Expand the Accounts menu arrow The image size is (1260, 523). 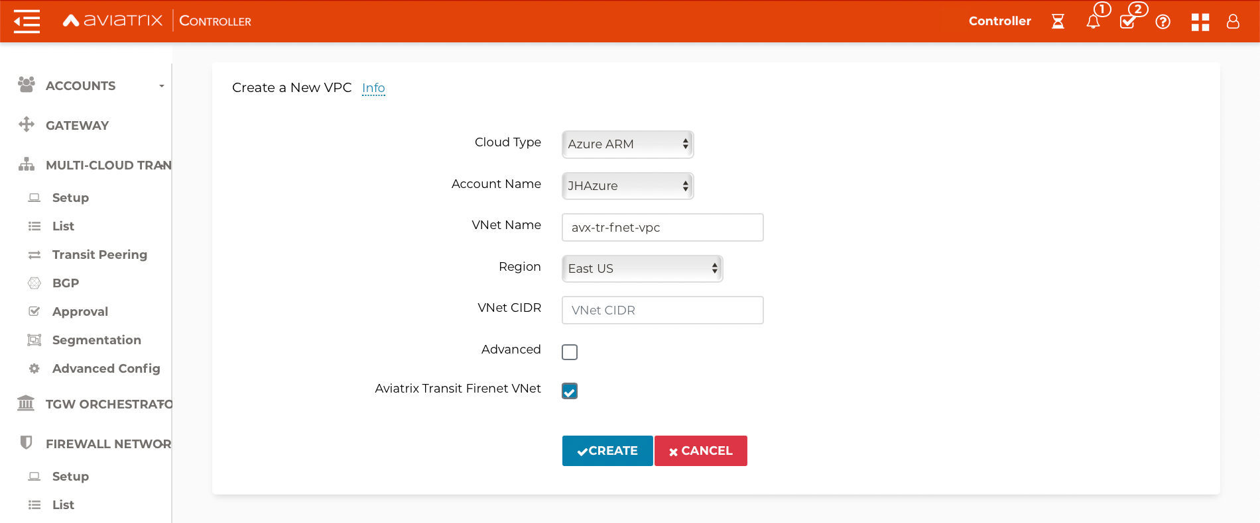pos(161,86)
